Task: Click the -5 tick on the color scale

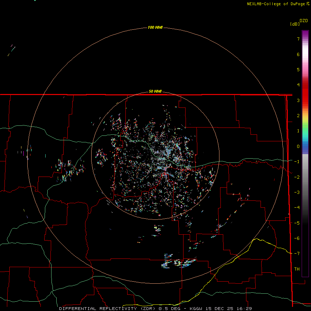Action: pos(297,223)
